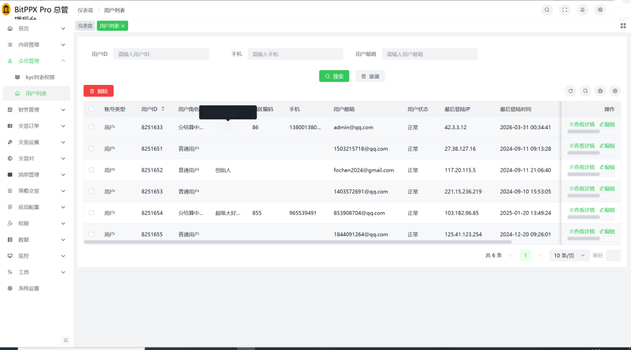Toggle search panel with magnifier icon
The height and width of the screenshot is (350, 631).
(x=585, y=91)
